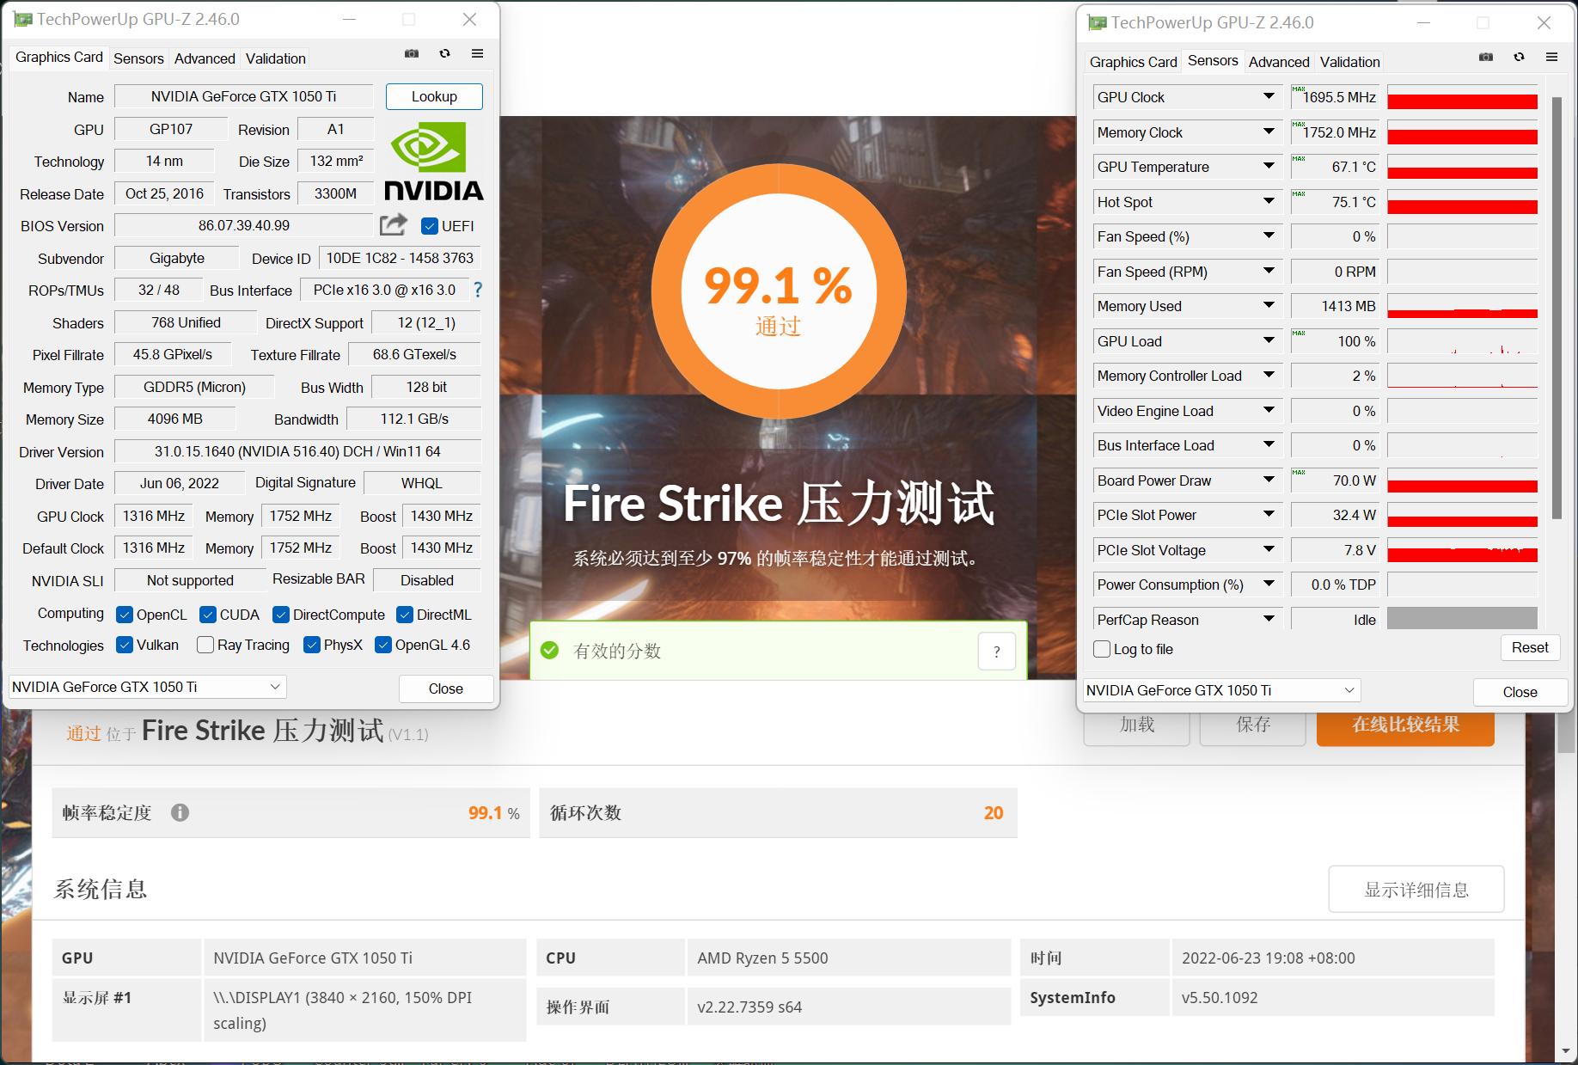Switch to the Advanced tab

[x=205, y=58]
